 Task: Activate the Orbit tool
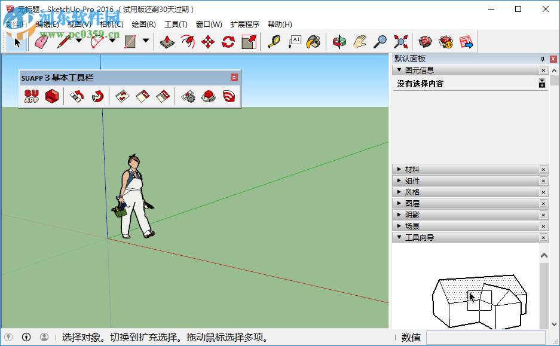tap(339, 41)
